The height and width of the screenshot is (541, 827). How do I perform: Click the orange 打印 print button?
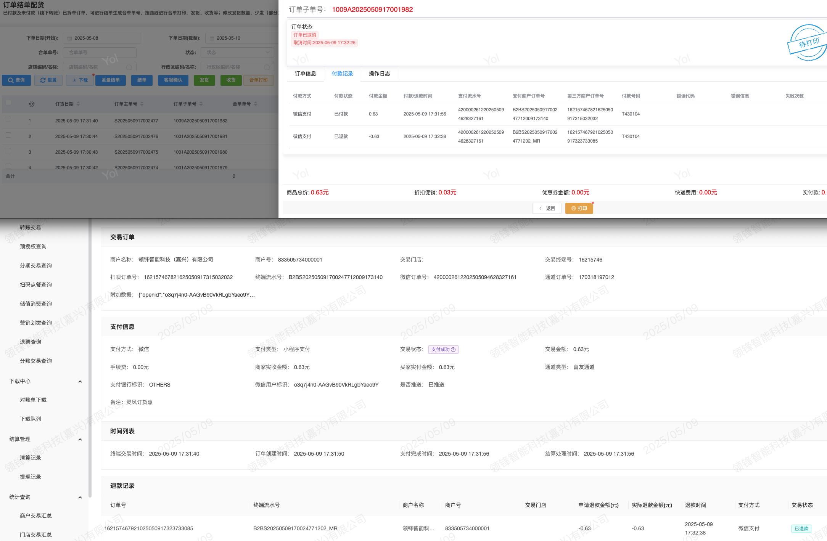pos(579,209)
